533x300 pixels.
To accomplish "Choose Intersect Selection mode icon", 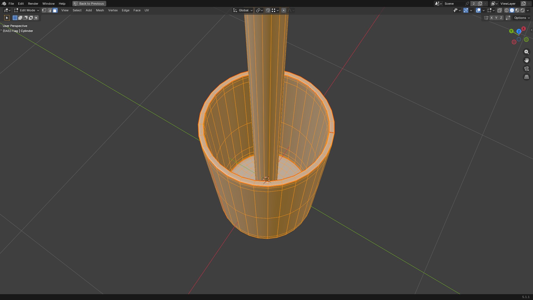I will (x=36, y=18).
